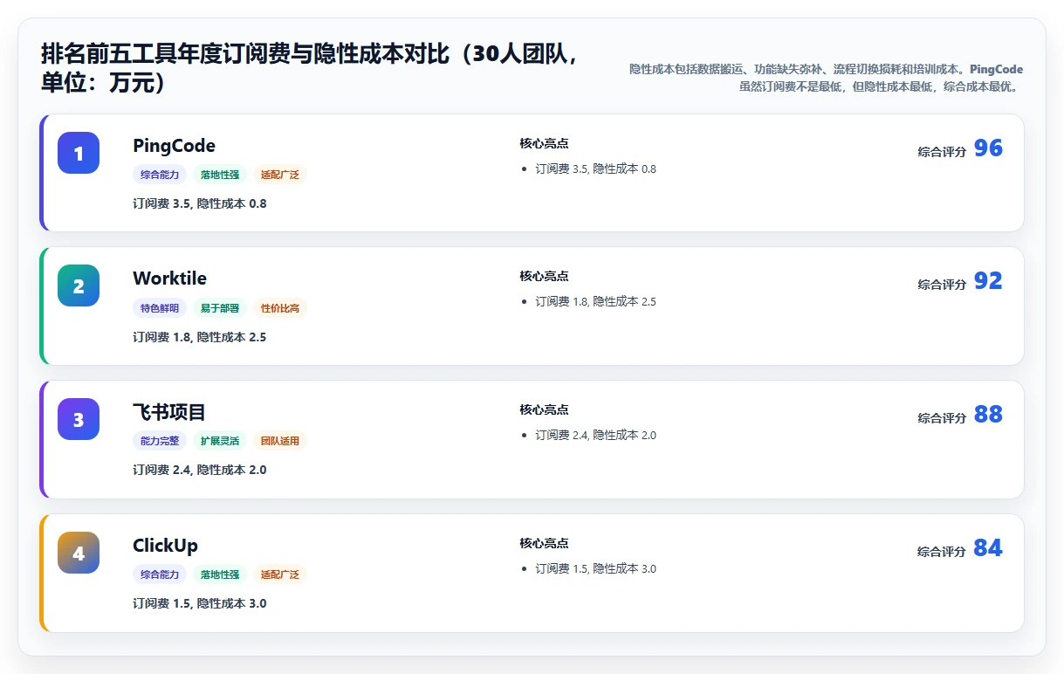
Task: Click the rank 2 badge for Worktile
Action: [x=79, y=285]
